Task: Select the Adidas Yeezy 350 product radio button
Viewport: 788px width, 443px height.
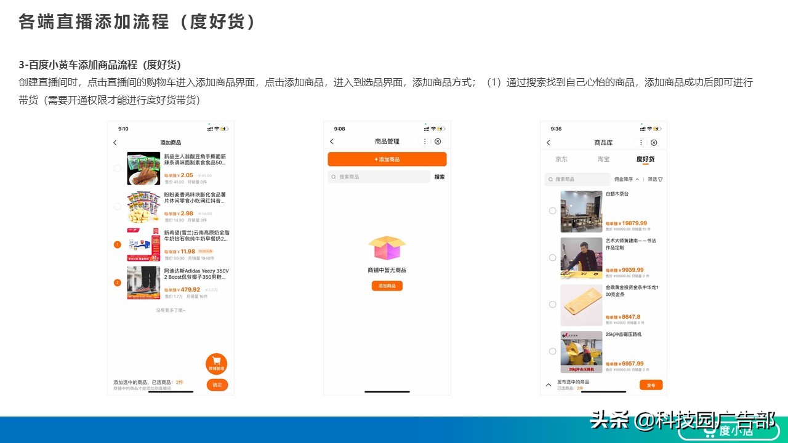Action: point(117,283)
